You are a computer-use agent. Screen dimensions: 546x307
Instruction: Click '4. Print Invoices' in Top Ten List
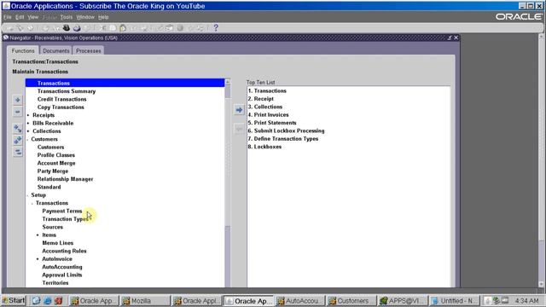point(269,115)
